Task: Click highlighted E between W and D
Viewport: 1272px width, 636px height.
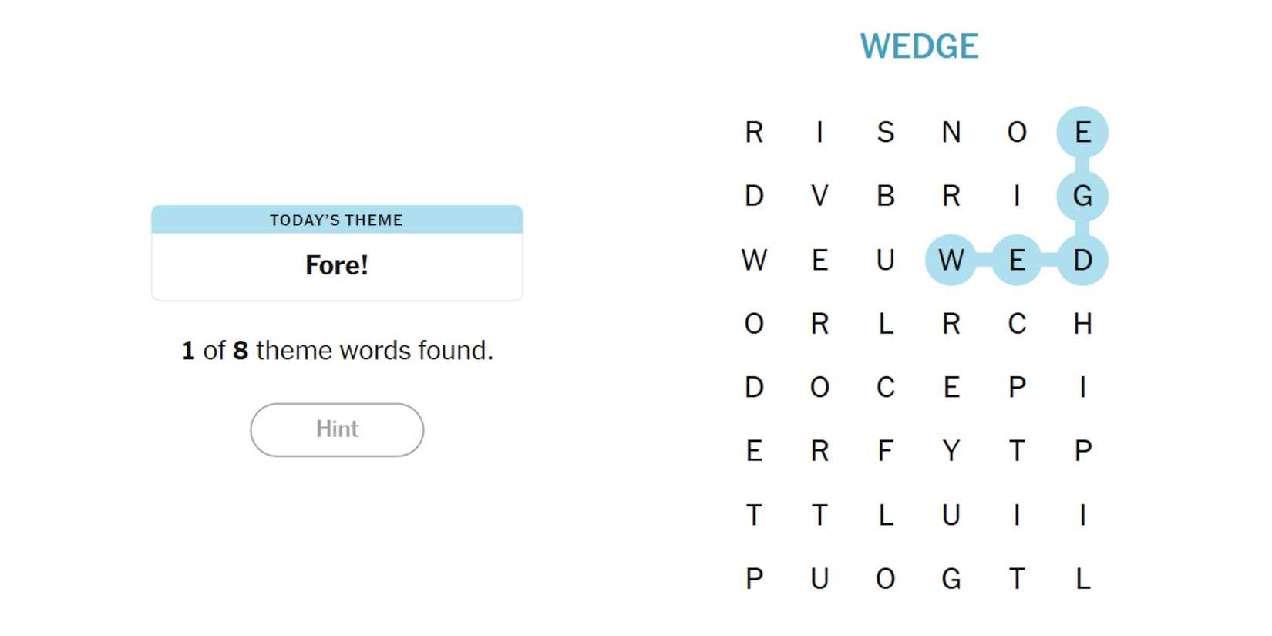Action: [x=1017, y=260]
